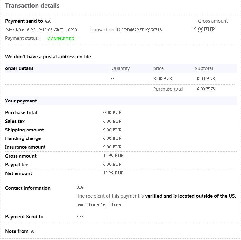Click the verified recipient notice text
The width and height of the screenshot is (241, 240).
pyautogui.click(x=156, y=196)
